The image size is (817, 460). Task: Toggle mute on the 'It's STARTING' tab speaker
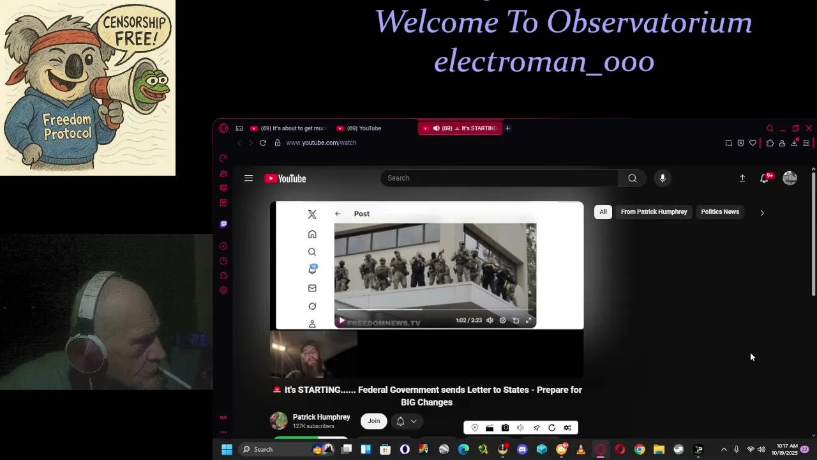pos(436,128)
